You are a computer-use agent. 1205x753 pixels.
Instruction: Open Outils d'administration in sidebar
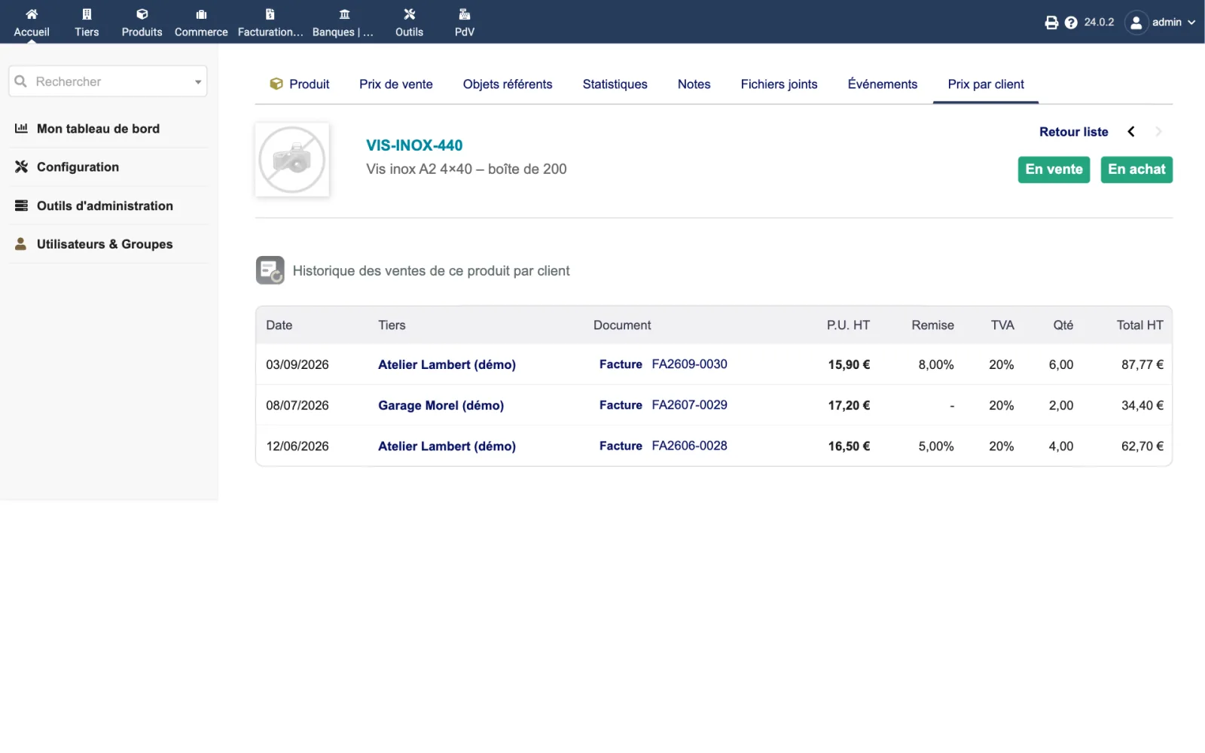pyautogui.click(x=105, y=206)
